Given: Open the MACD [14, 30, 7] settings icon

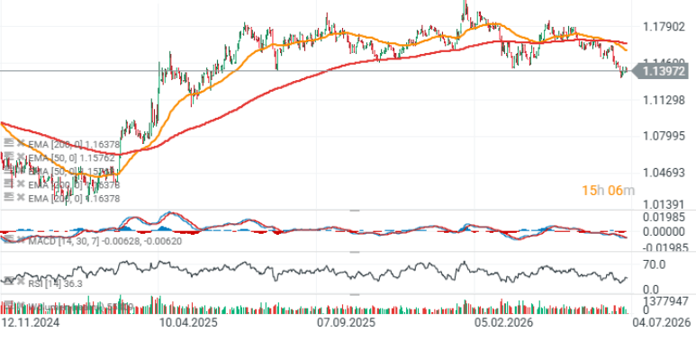Looking at the screenshot, I should 8,240.
